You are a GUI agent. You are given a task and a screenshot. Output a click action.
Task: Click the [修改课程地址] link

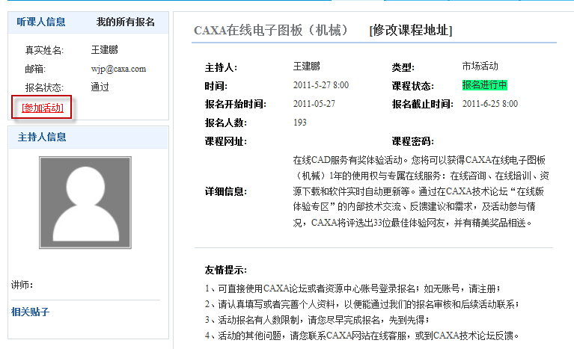pyautogui.click(x=411, y=31)
